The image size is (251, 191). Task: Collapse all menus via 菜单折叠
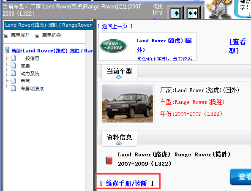pos(52,35)
